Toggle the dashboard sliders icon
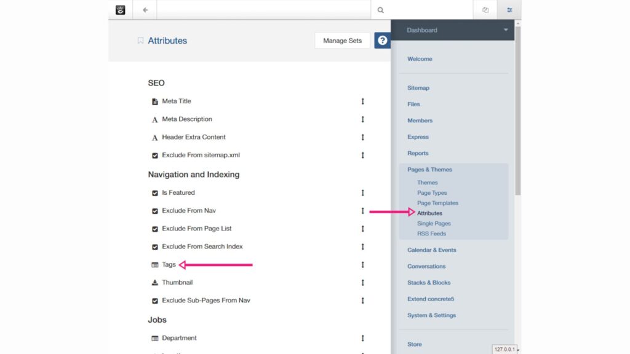Screen dimensions: 630x354 coord(509,10)
